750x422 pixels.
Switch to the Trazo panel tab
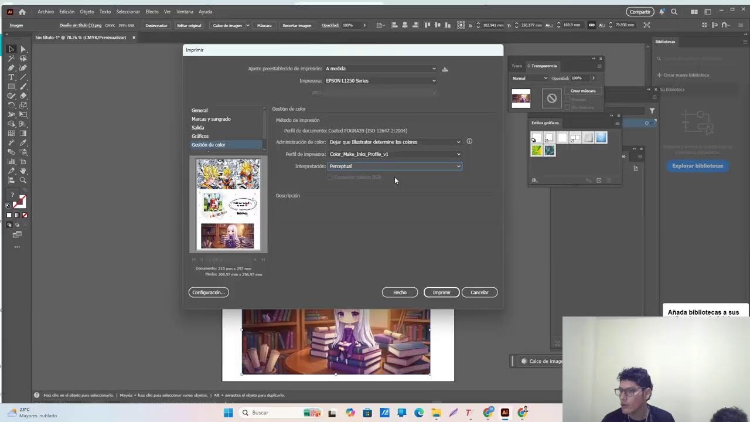(x=517, y=66)
